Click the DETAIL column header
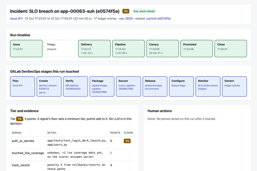Screen dimensions: 257x171 [52, 133]
